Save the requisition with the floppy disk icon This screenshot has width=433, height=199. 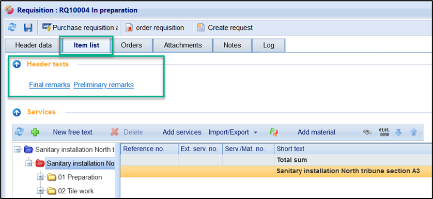point(28,27)
